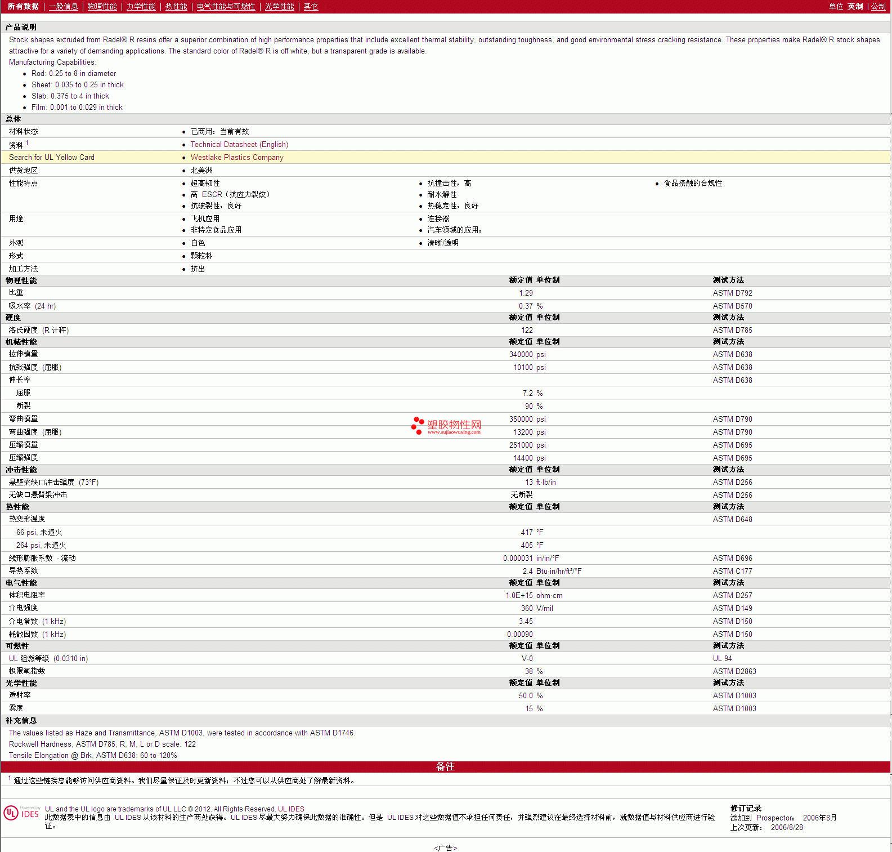Open the 一般信息 section tab
Image resolution: width=892 pixels, height=852 pixels.
[x=63, y=7]
